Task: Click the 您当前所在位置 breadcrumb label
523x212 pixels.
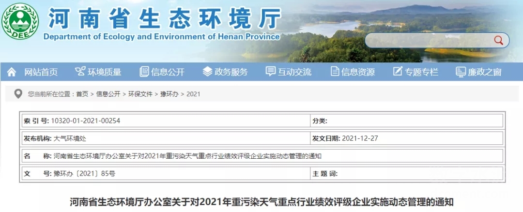Action: tap(51, 94)
